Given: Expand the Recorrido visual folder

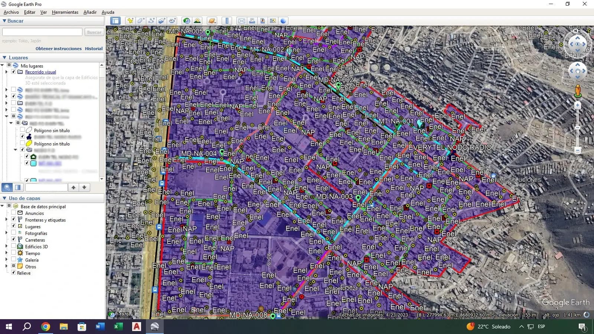Looking at the screenshot, I should click(x=6, y=72).
